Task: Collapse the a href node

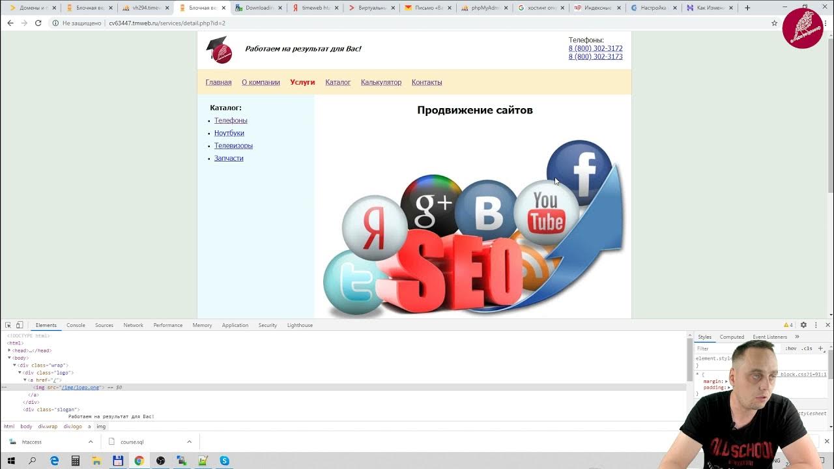Action: (25, 380)
